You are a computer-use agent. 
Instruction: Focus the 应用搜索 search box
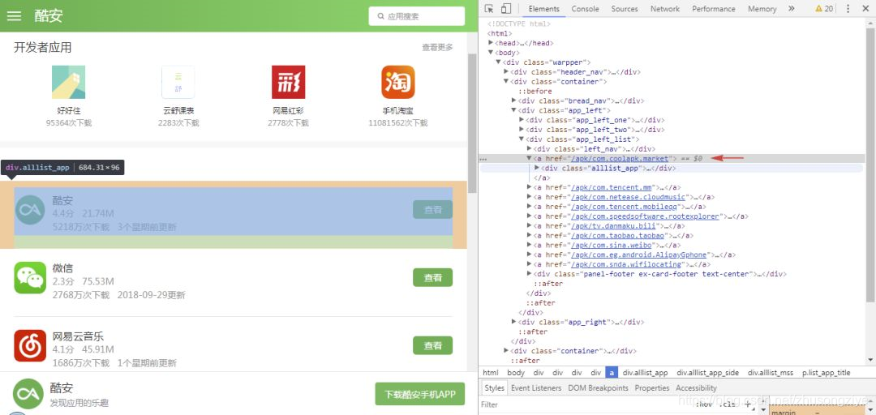click(x=416, y=16)
